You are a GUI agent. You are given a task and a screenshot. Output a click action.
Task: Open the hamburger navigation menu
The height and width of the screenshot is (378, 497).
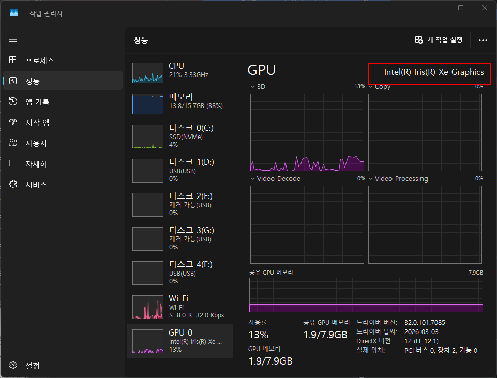(13, 39)
